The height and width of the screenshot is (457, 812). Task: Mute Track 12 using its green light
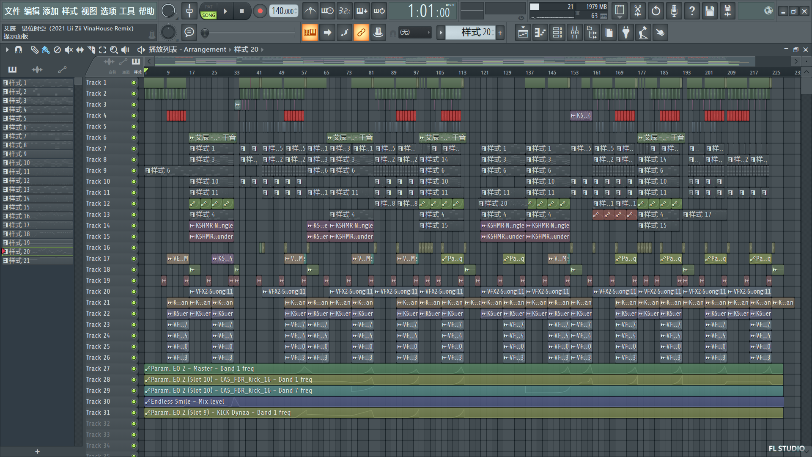pos(134,204)
